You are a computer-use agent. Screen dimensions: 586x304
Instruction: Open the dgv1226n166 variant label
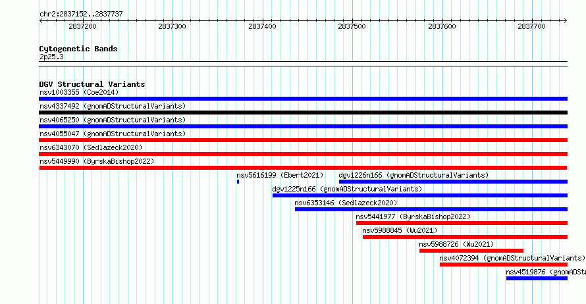coord(413,175)
